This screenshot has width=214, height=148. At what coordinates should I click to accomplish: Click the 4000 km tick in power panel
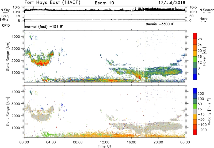[x=16, y=37]
